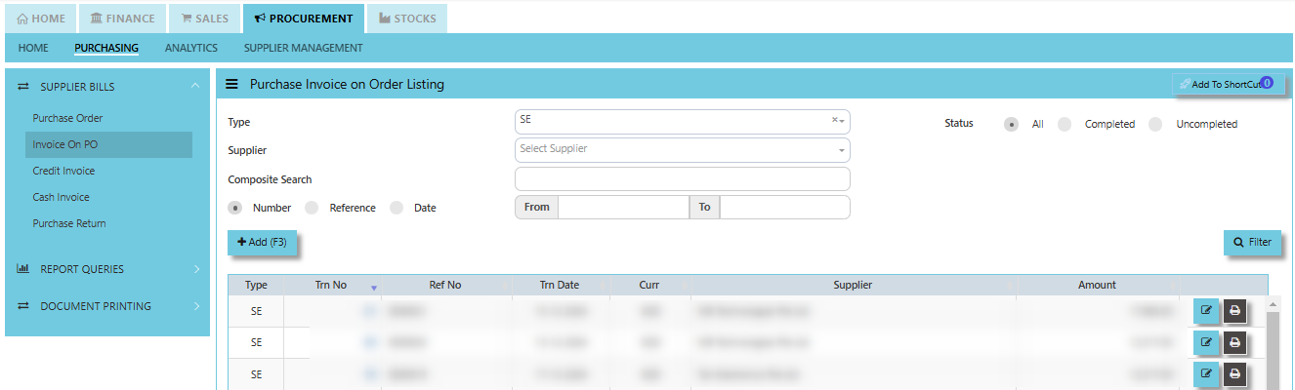Screen dimensions: 1295x390
Task: Click Add To ShortCut button
Action: coord(1228,85)
